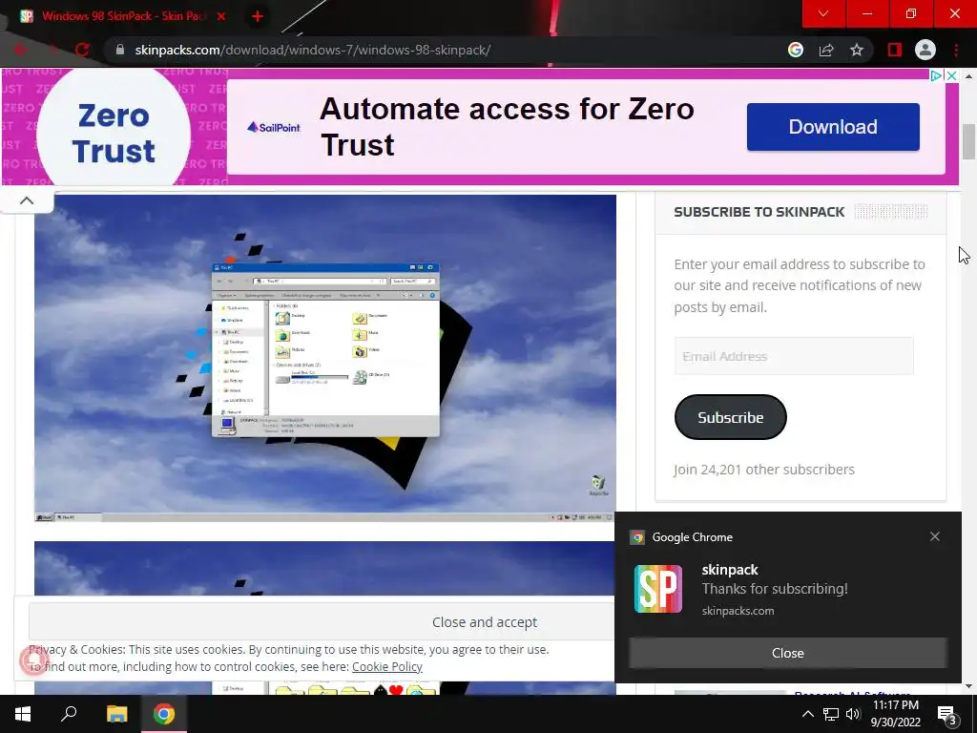Viewport: 977px width, 733px height.
Task: Click SUBSCRIBE TO SKINPACK heading
Action: coord(759,212)
